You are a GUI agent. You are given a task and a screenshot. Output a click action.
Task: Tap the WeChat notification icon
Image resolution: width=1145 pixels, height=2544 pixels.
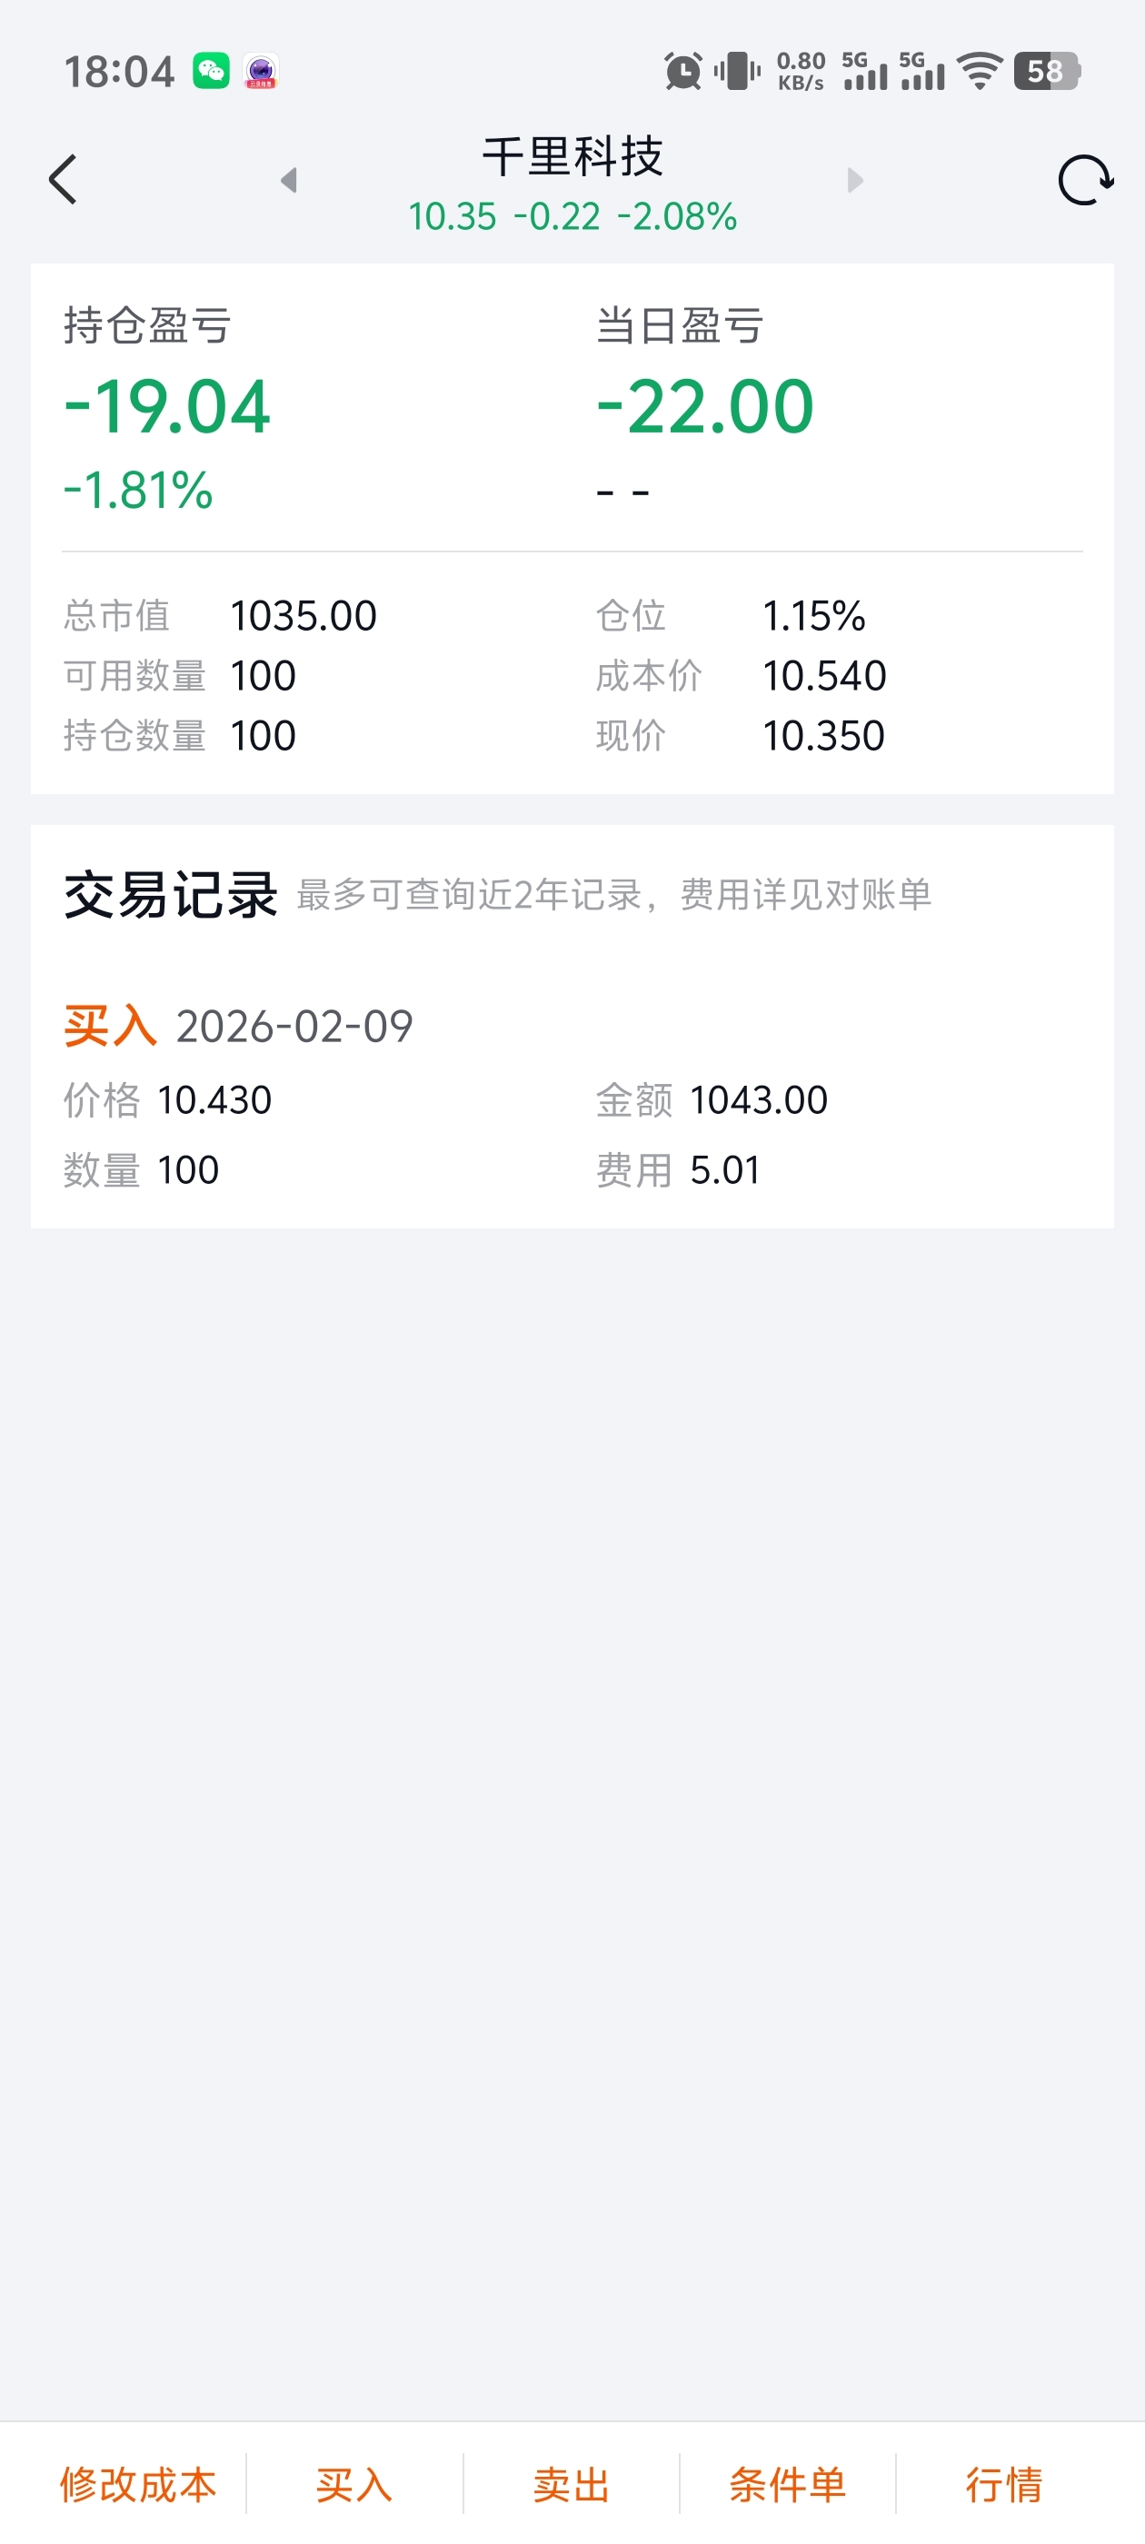tap(211, 71)
